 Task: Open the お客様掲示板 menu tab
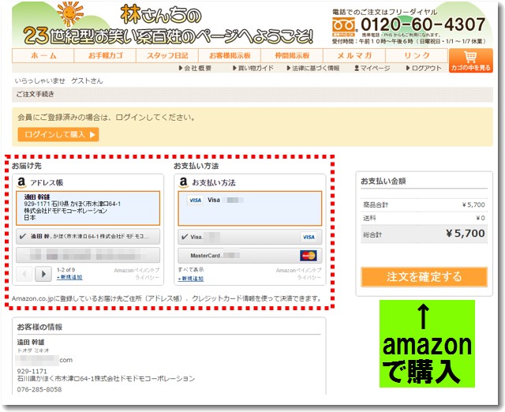[x=230, y=55]
